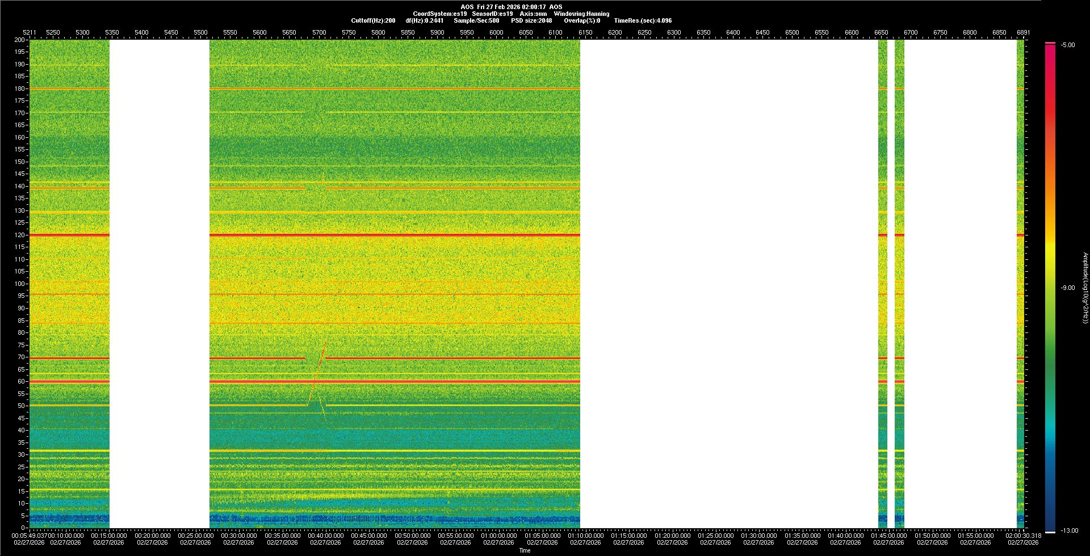Select the 100 Hz frequency axis tick
Viewport: 1090px width, 556px height.
click(19, 284)
